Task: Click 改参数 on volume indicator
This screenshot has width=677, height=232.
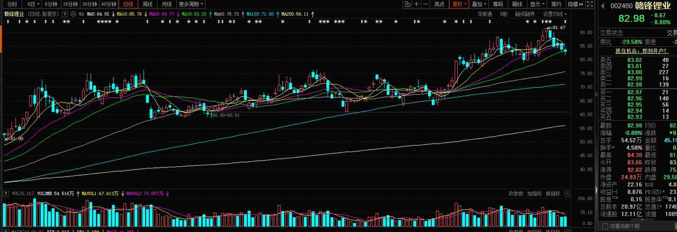Action: pos(516,194)
